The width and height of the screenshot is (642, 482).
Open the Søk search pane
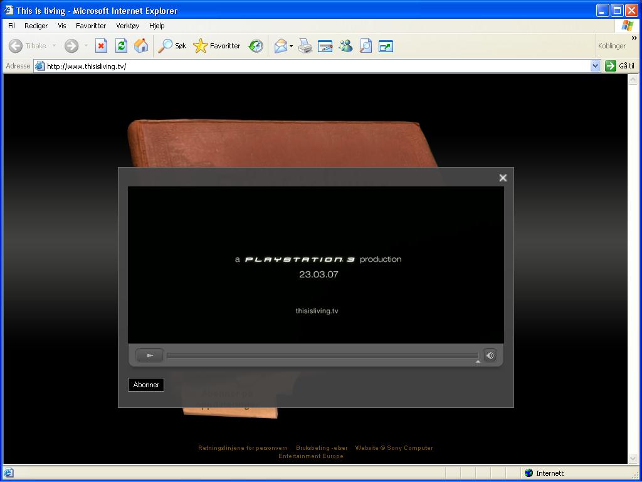[172, 46]
